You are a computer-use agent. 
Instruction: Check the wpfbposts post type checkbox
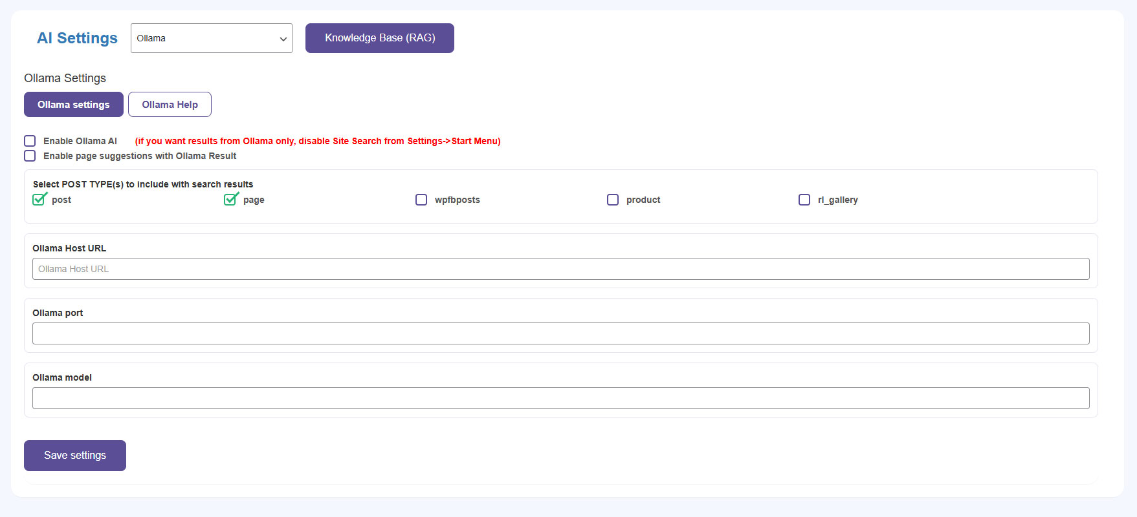(x=421, y=200)
